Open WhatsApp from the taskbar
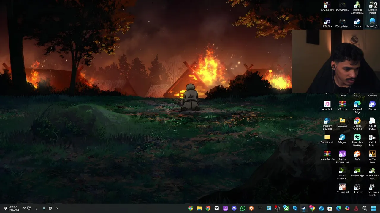This screenshot has width=380, height=213. pyautogui.click(x=243, y=208)
